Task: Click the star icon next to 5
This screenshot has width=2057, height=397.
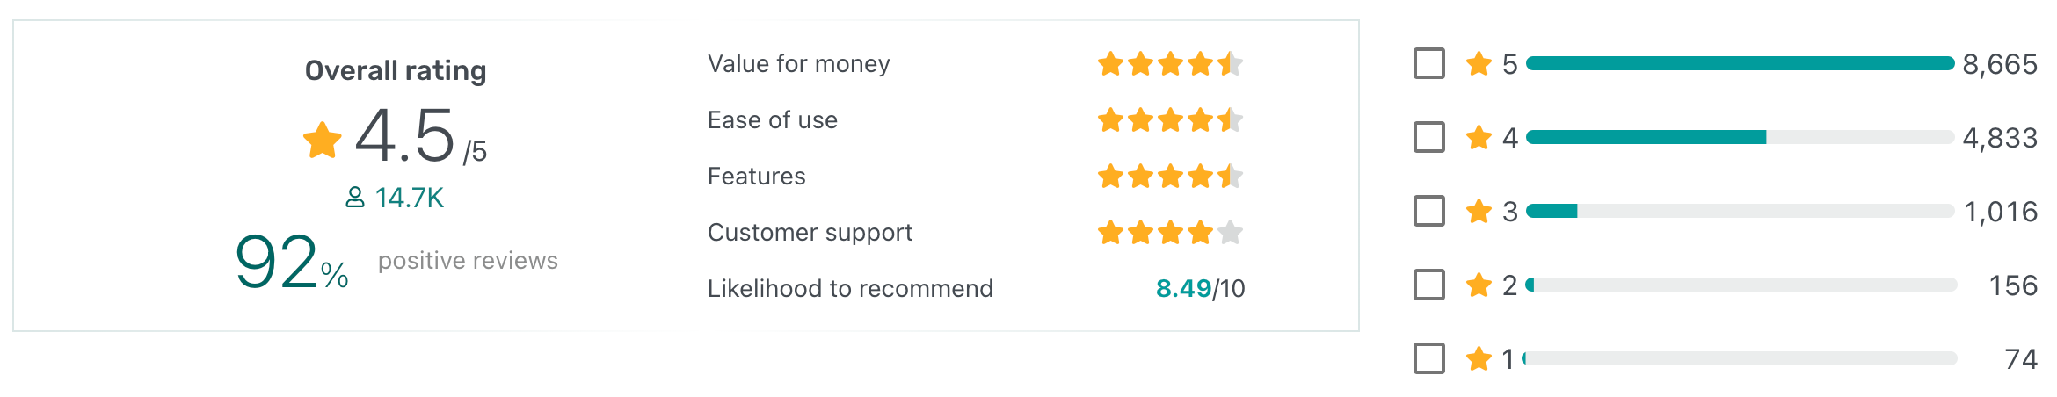Action: [1479, 63]
